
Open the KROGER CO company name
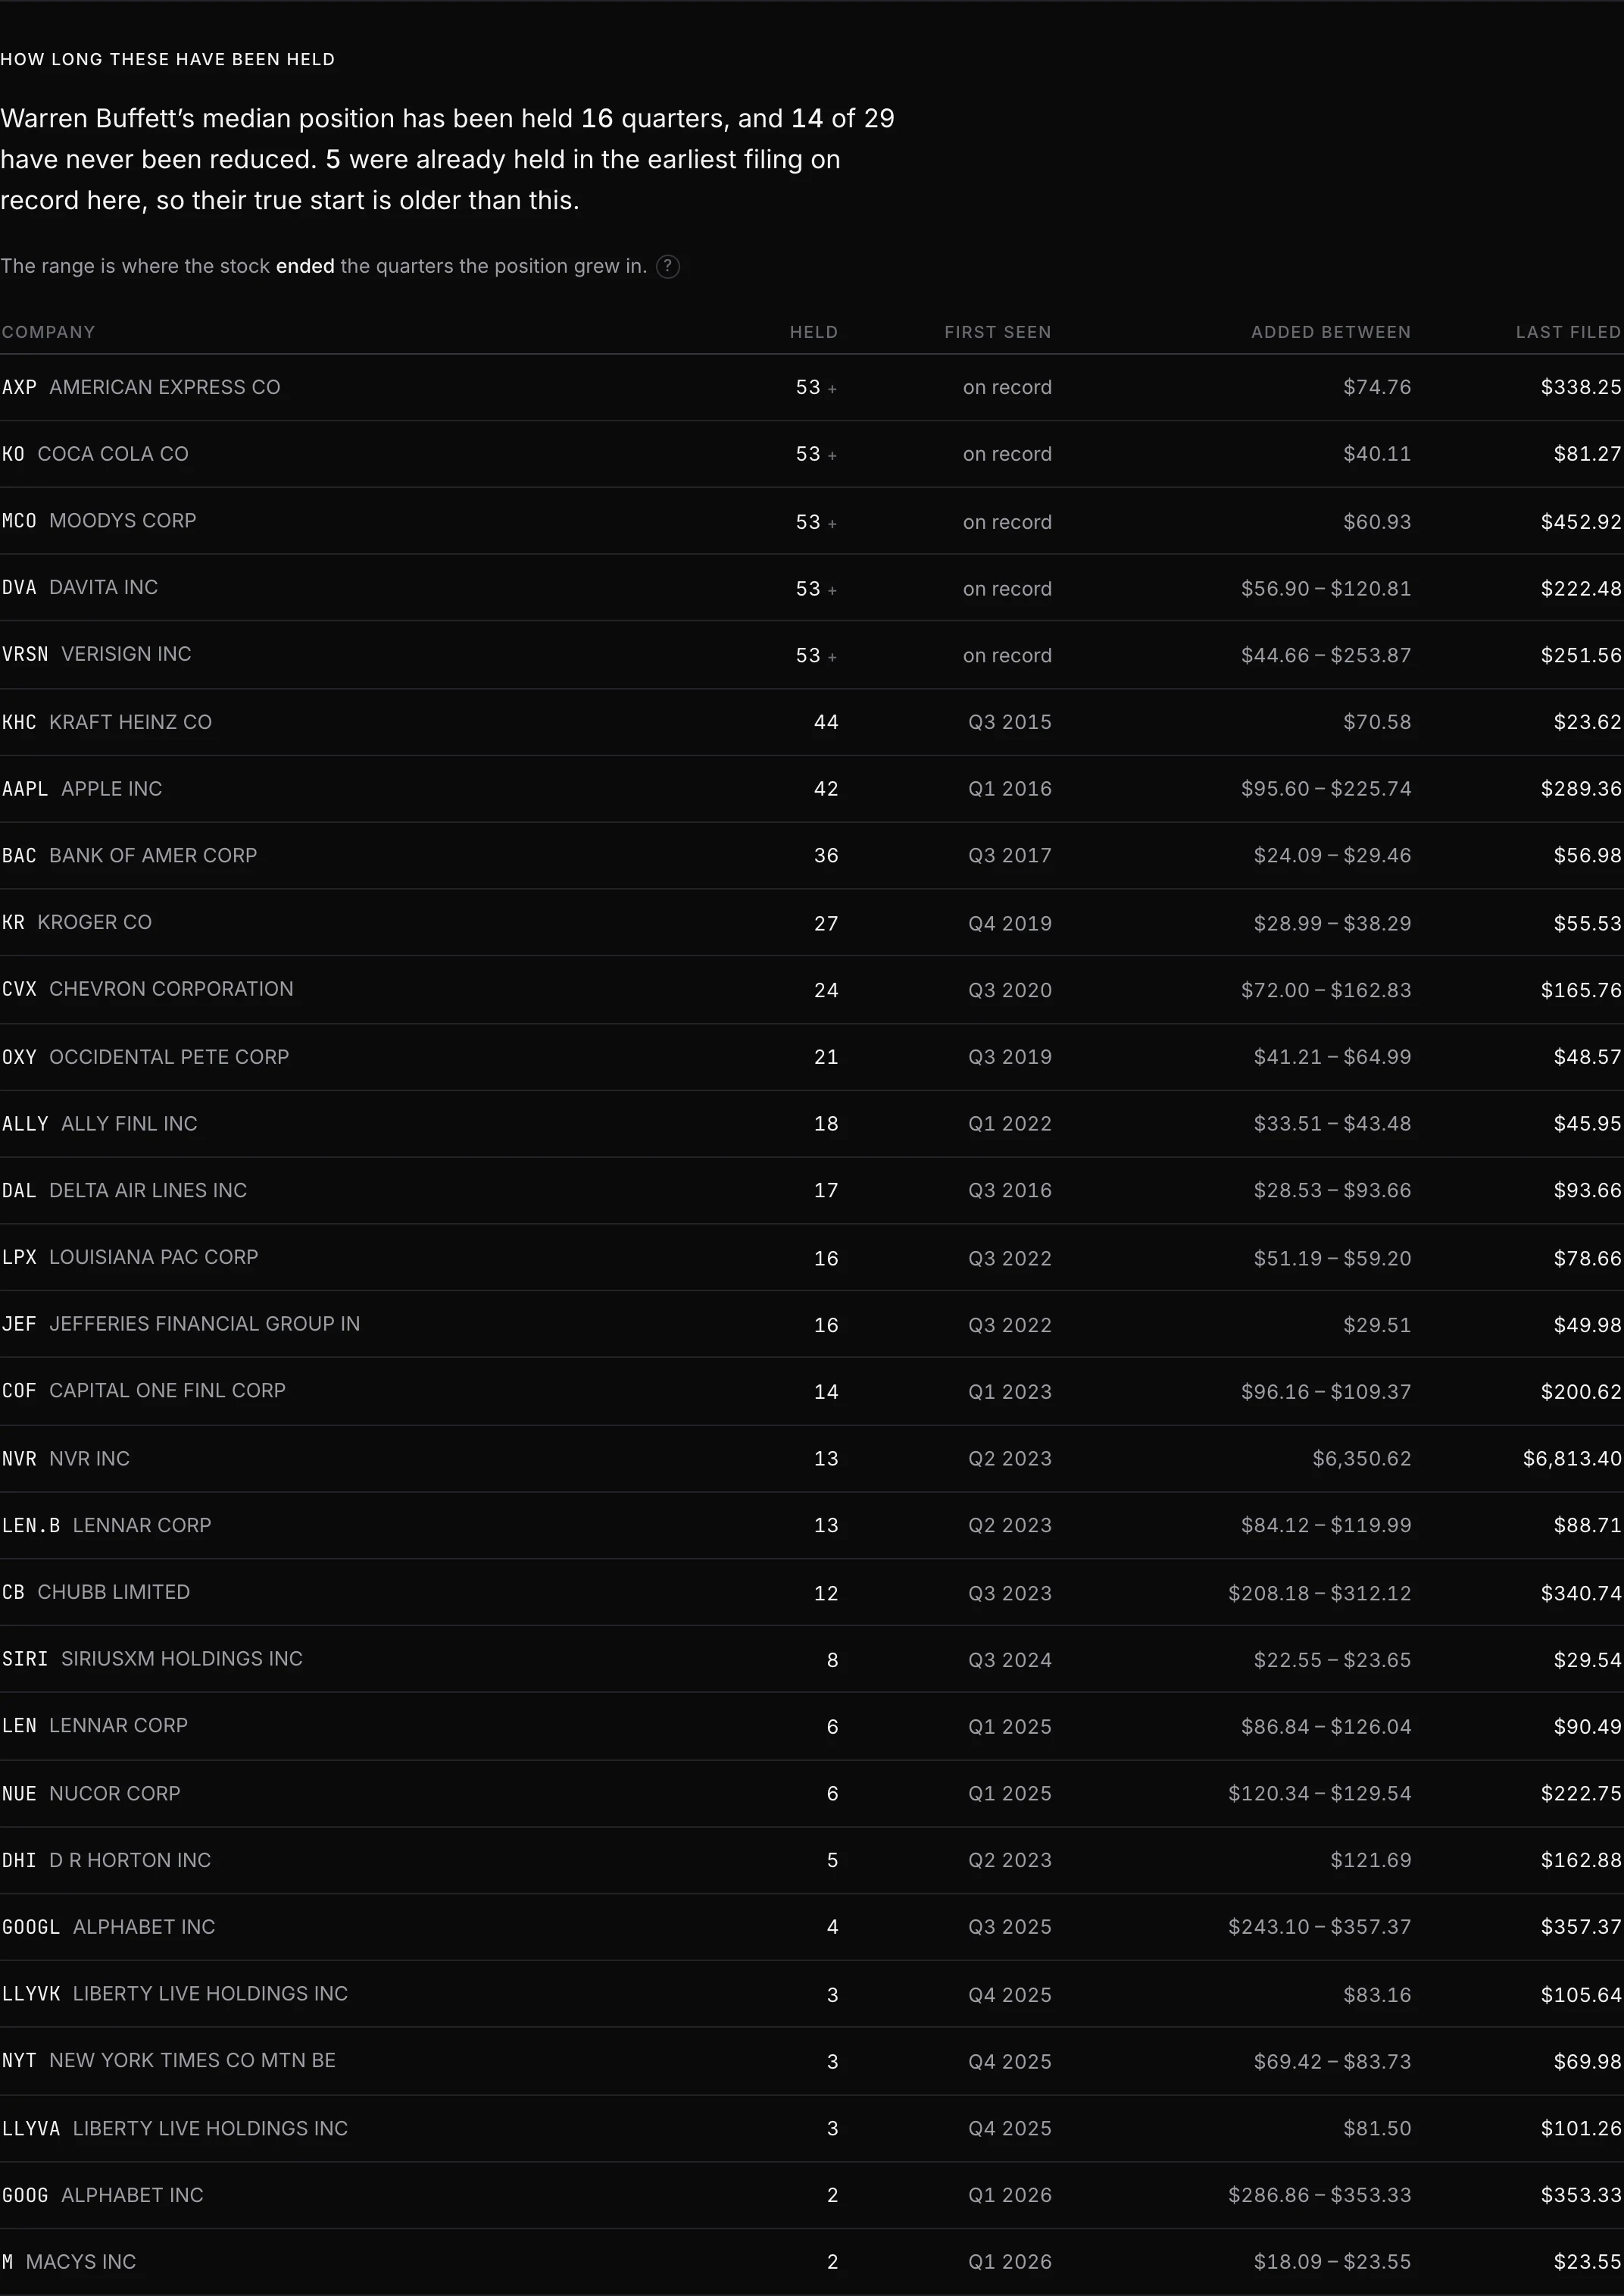95,922
